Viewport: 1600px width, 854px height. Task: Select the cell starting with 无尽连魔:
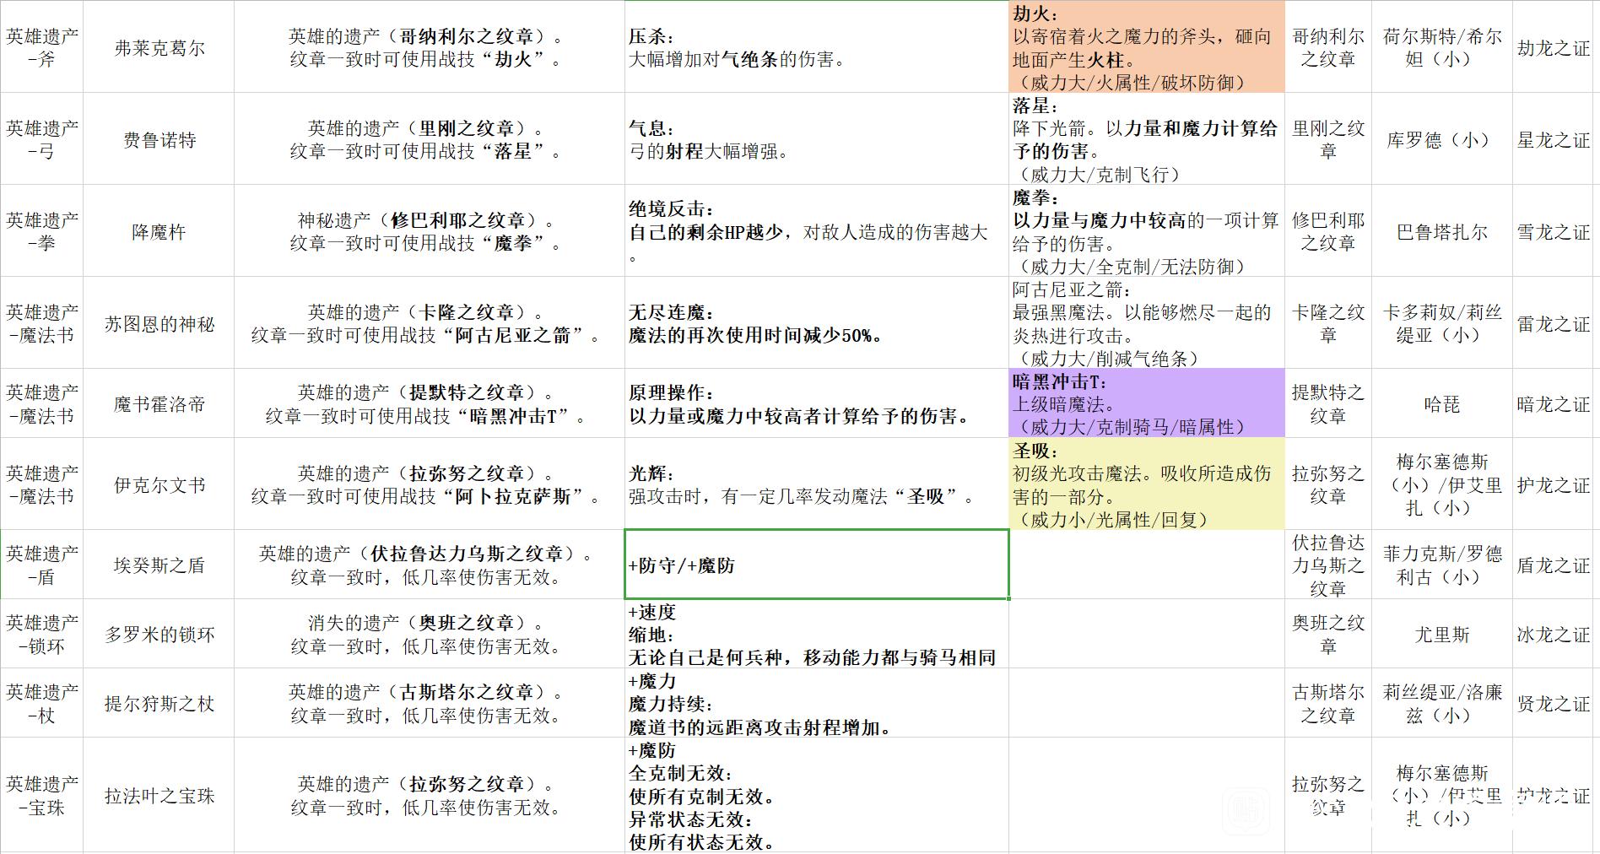point(816,323)
